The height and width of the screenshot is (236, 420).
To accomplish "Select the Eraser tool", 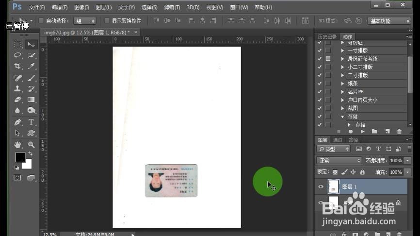I will (17, 100).
